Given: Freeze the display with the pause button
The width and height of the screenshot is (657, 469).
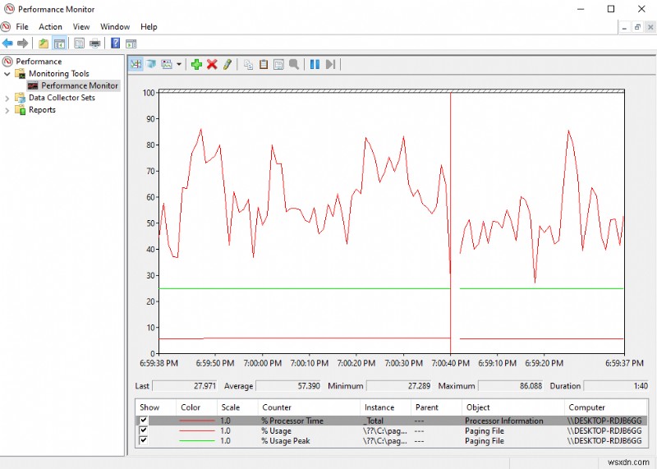Looking at the screenshot, I should pyautogui.click(x=315, y=64).
